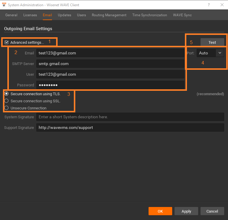Click the Cancel button
This screenshot has width=228, height=220.
click(x=212, y=211)
